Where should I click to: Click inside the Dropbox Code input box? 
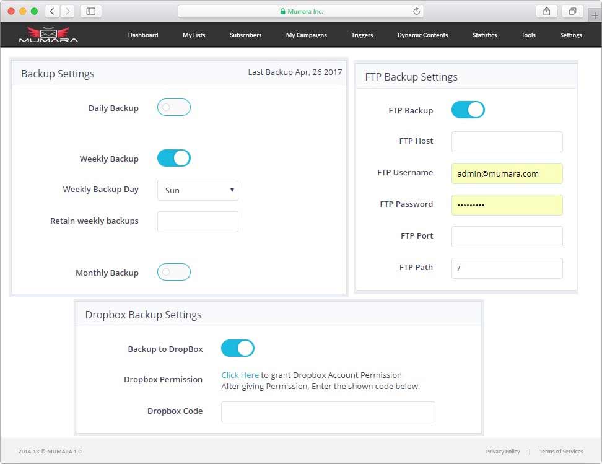(328, 411)
